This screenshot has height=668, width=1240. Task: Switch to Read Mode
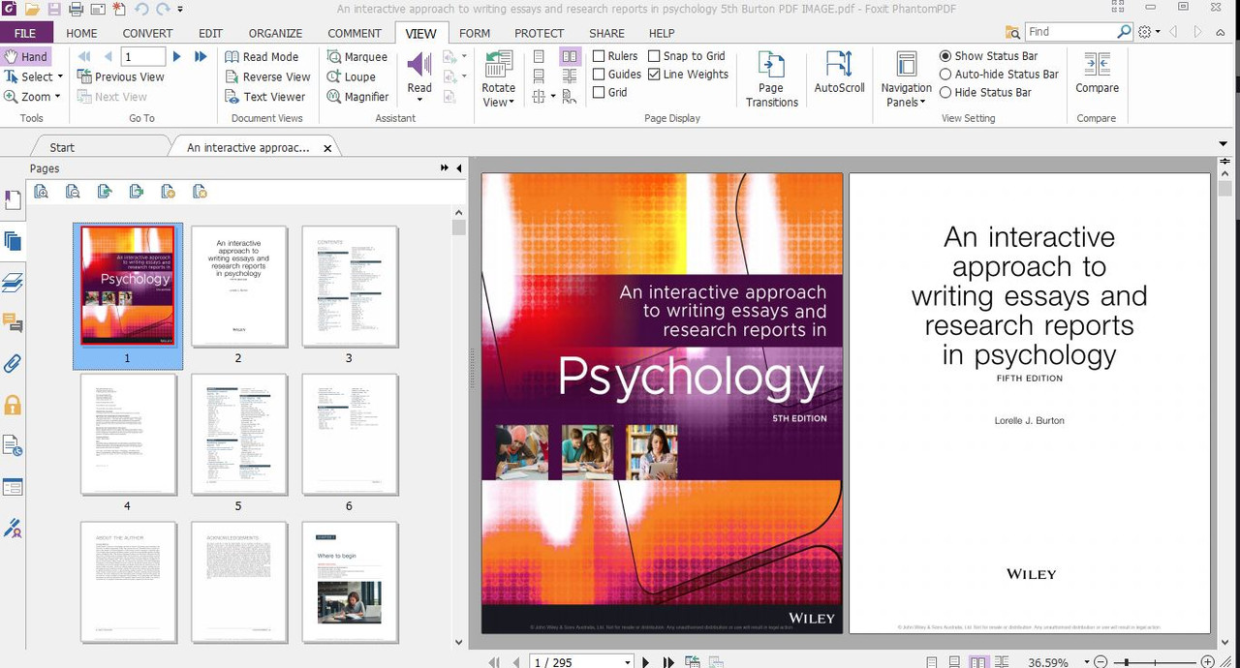(262, 57)
